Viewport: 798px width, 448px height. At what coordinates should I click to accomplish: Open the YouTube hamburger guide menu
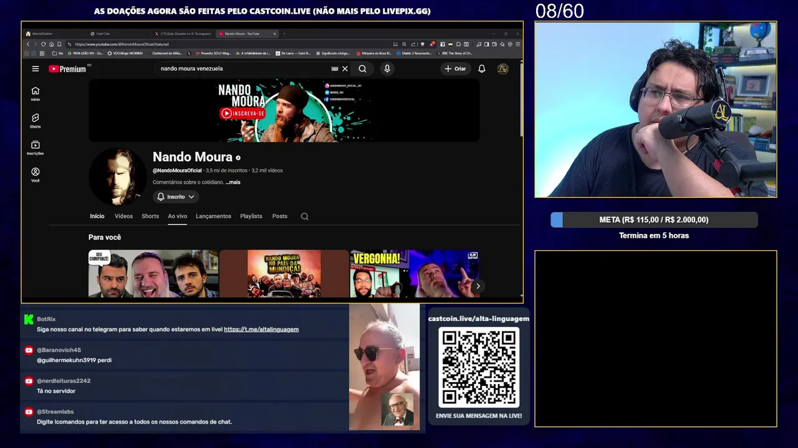tap(36, 69)
